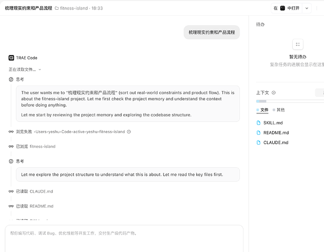
Task: Open SKILL.md in the context list
Action: pyautogui.click(x=273, y=123)
